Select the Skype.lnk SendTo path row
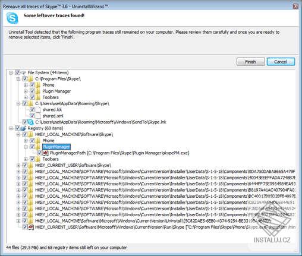Screen dimensions: 302x256 point(100,122)
